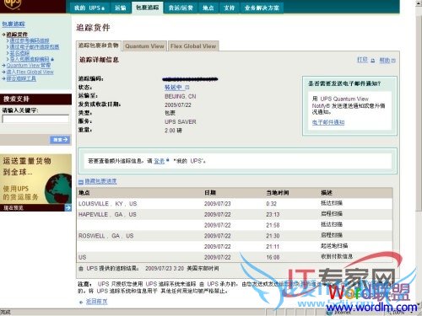Open the 支持 navigation tab
This screenshot has width=422, height=316.
pos(230,8)
